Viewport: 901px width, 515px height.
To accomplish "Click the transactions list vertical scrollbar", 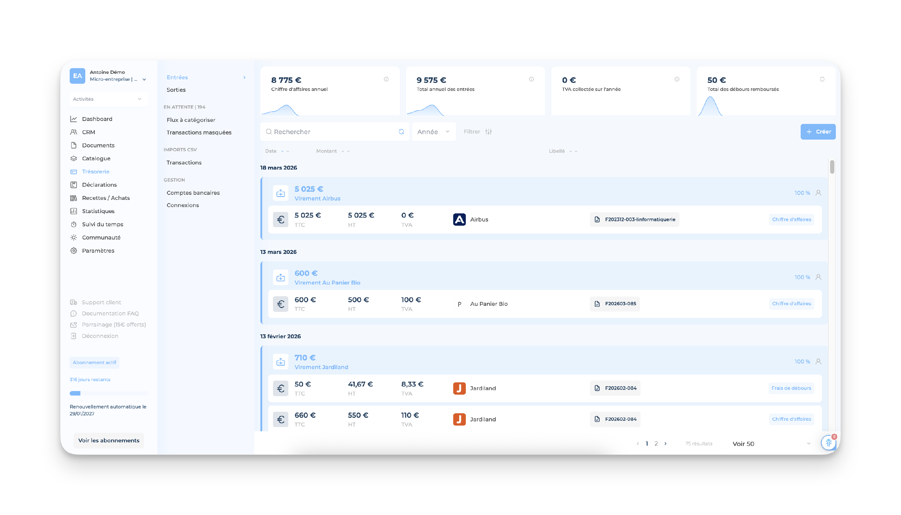I will (832, 167).
